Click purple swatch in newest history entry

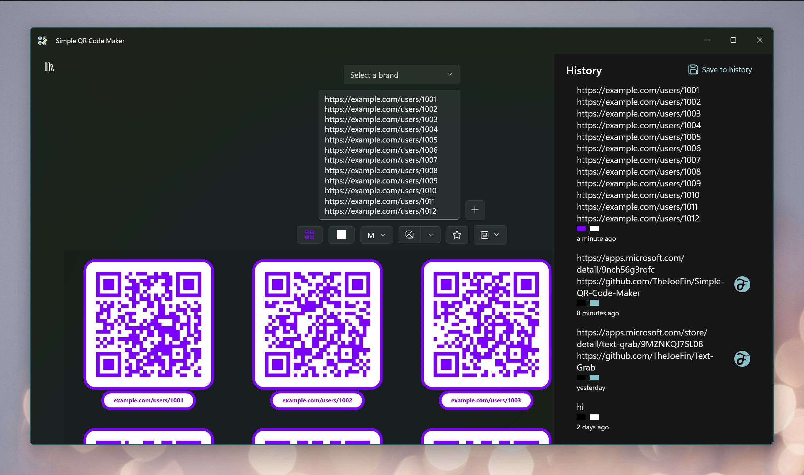[581, 229]
